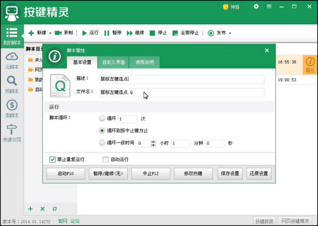Expand the 发布 dropdown arrow
The height and width of the screenshot is (226, 318).
pyautogui.click(x=230, y=33)
